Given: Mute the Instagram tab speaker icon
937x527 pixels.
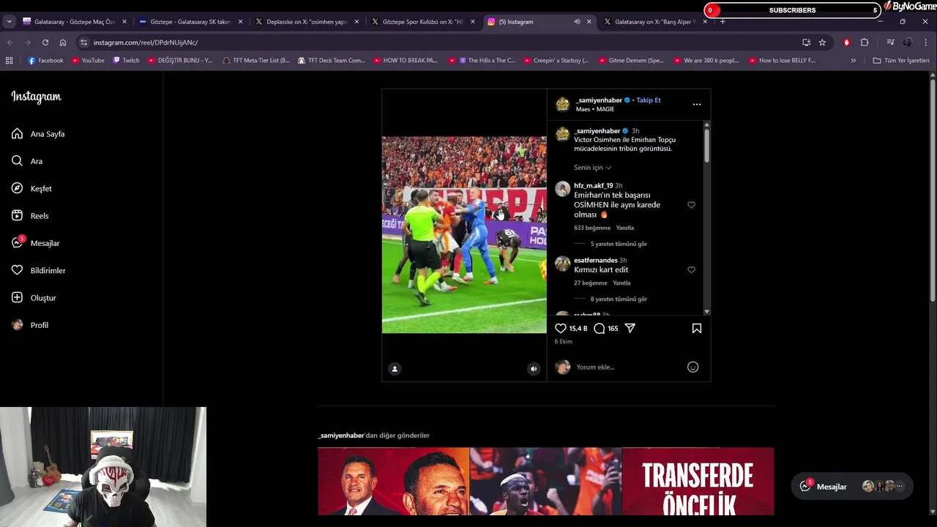Looking at the screenshot, I should click(x=577, y=22).
